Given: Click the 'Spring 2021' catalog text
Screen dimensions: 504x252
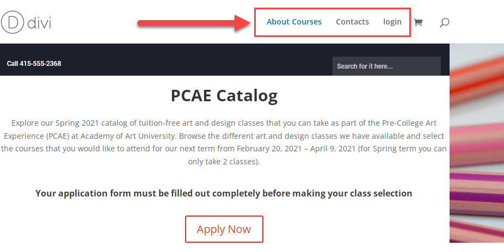Looking at the screenshot, I should click(74, 123).
